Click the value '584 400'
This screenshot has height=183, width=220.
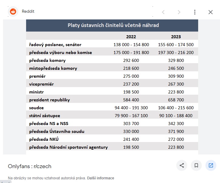click(131, 100)
